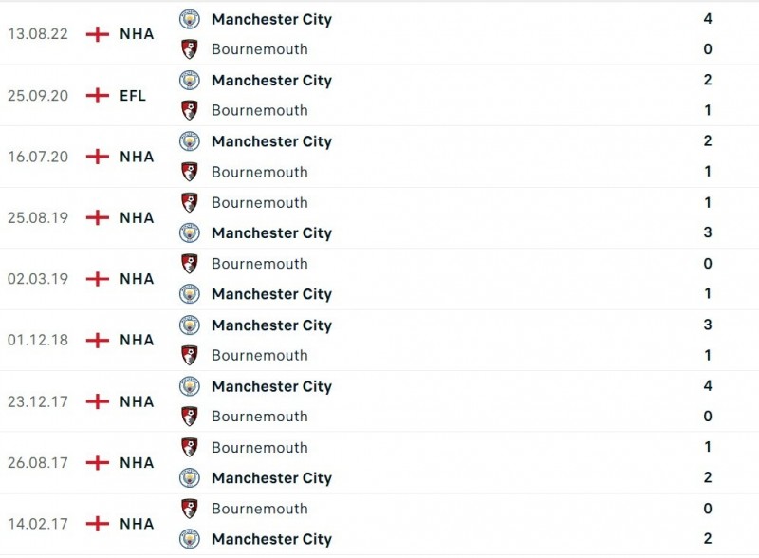The image size is (759, 558).
Task: Select the EFL competition label
Action: click(133, 96)
